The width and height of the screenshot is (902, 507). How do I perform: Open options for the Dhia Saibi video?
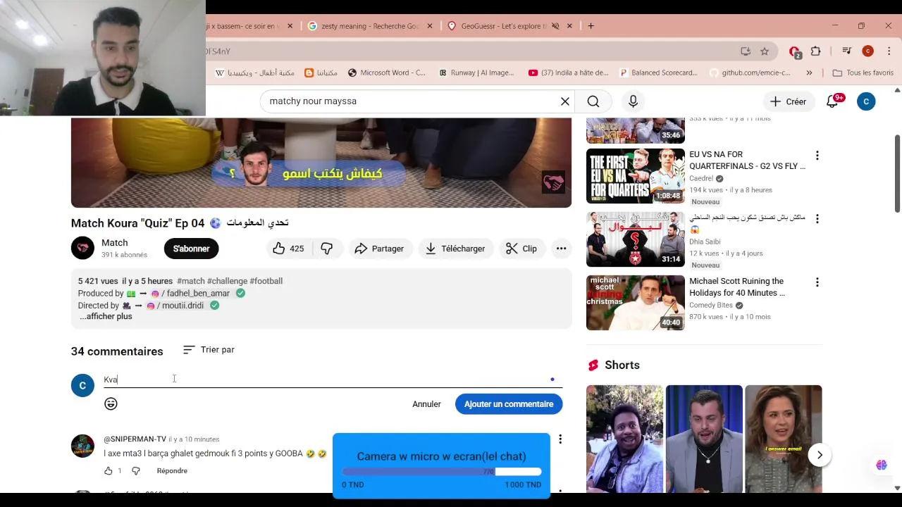click(x=817, y=219)
